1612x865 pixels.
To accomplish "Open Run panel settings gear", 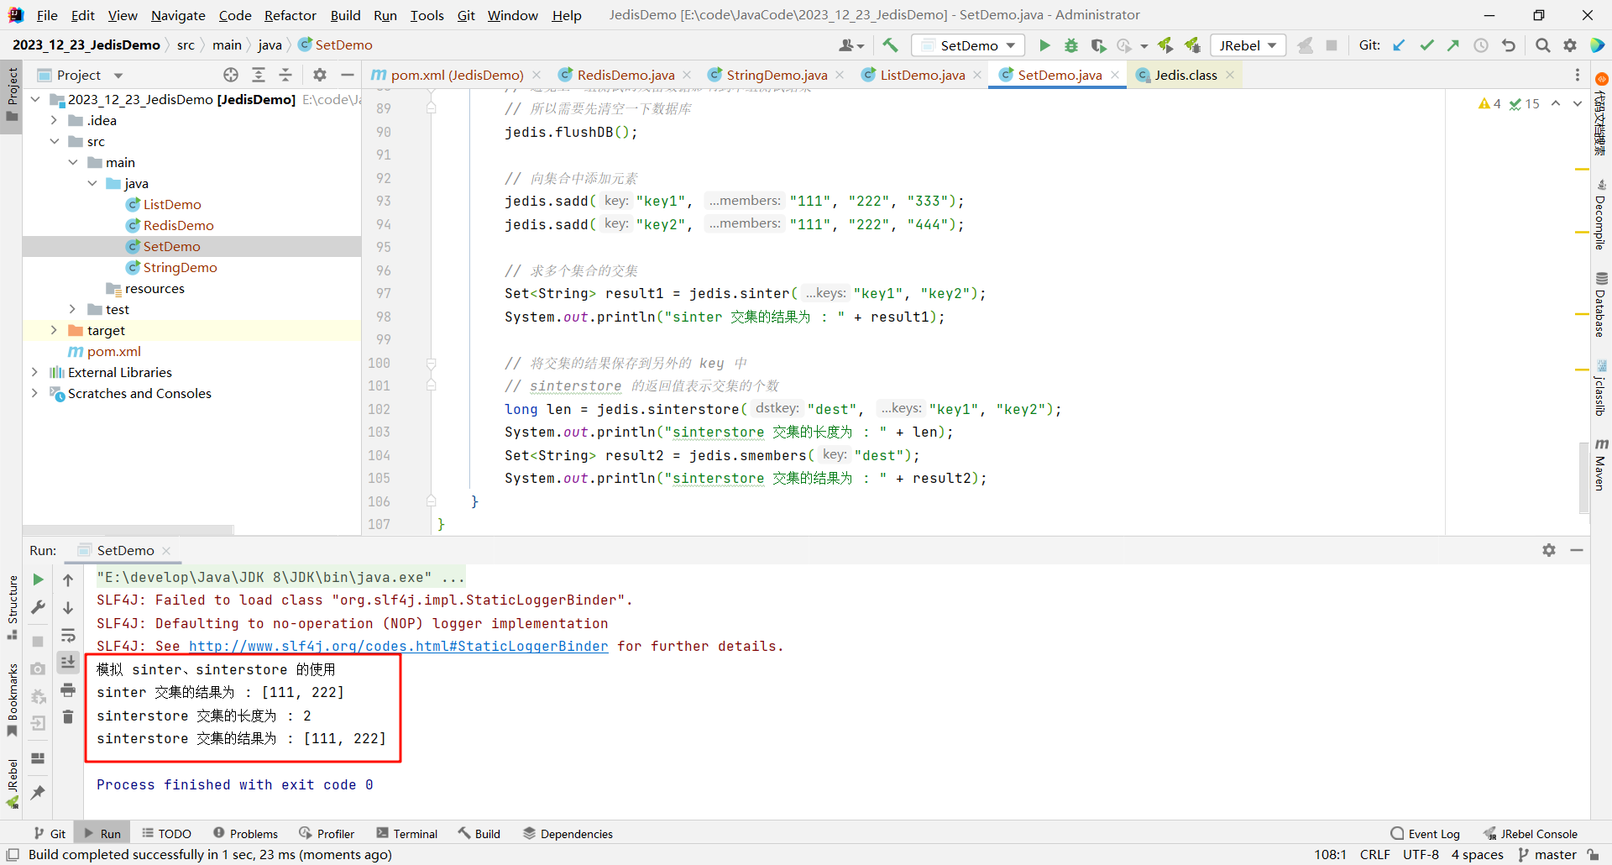I will pos(1549,550).
